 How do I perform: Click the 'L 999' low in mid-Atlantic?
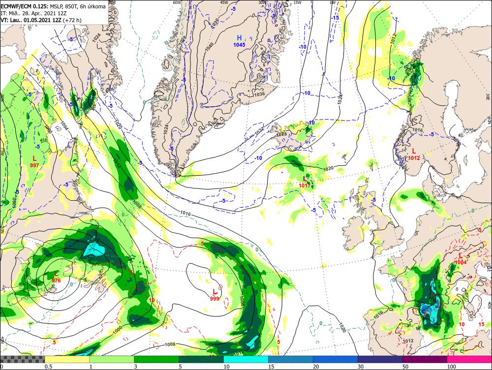click(x=215, y=295)
